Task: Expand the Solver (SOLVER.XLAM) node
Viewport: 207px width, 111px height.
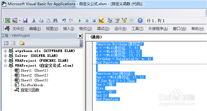Action: (x=5, y=56)
